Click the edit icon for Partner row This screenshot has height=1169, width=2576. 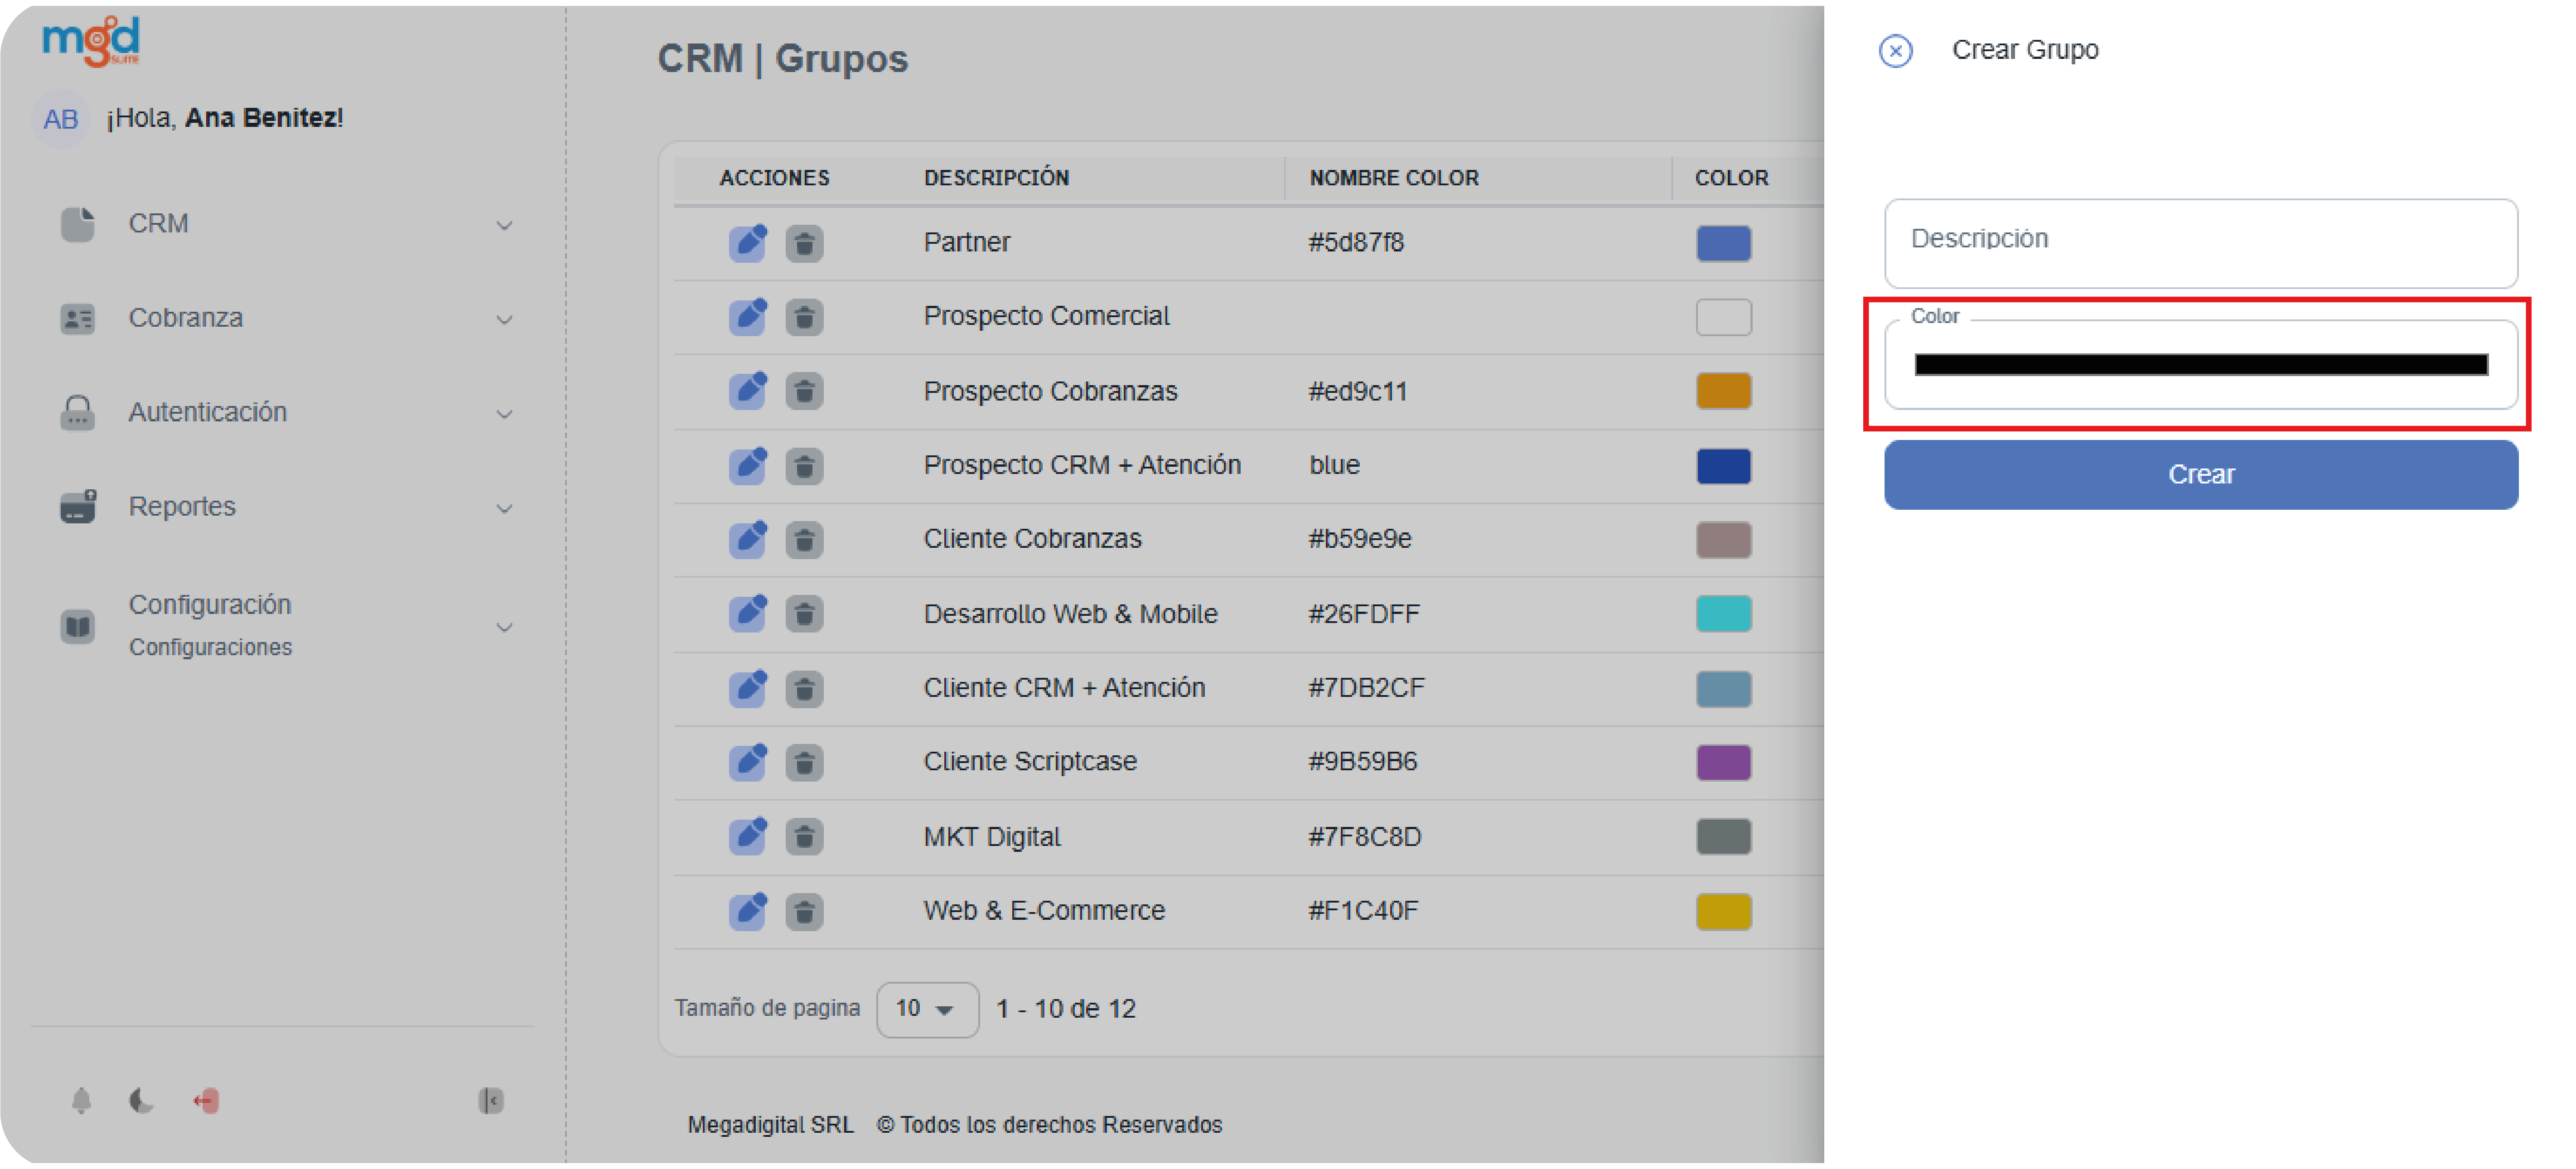747,243
